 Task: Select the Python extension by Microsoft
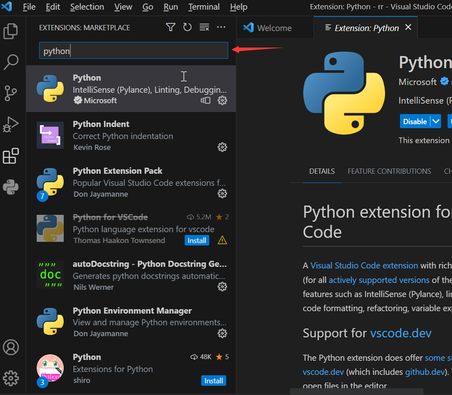(x=131, y=89)
